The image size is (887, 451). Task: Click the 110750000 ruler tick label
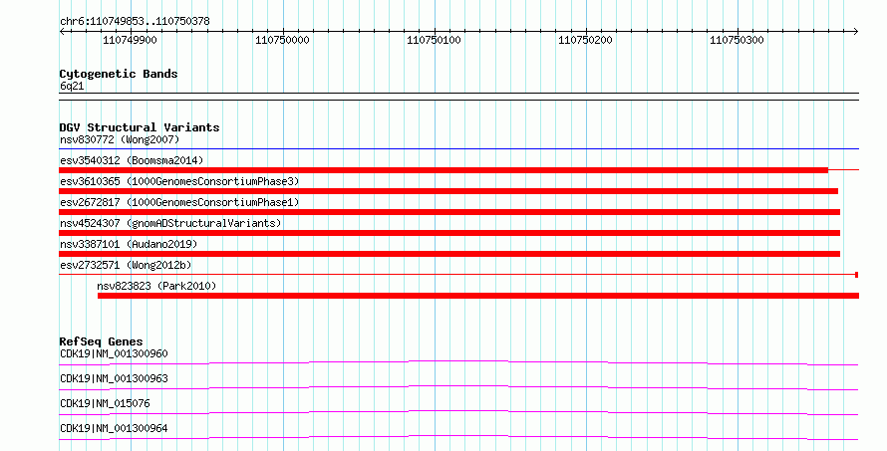282,40
